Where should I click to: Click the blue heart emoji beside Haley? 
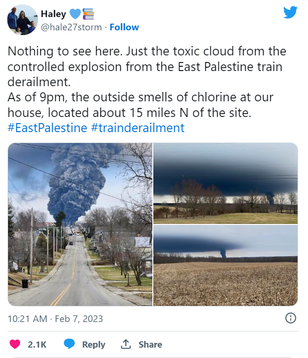point(75,13)
